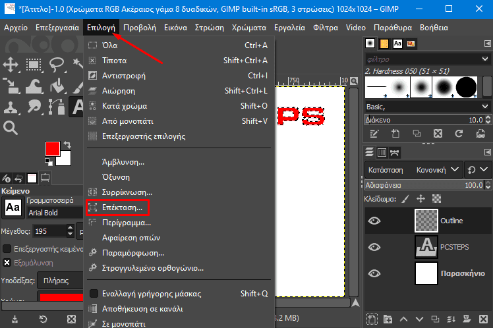Reset colors to default black and white
493x328 pixels.
(x=49, y=162)
